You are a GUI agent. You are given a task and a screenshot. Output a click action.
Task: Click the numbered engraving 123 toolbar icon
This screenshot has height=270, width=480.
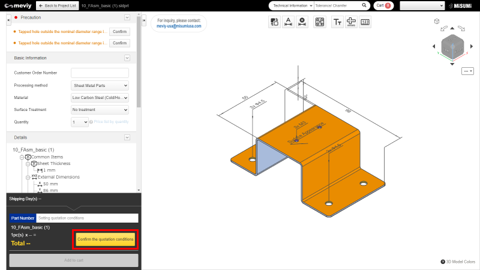pos(365,22)
